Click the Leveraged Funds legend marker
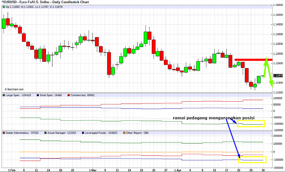The image size is (285, 172). 83,133
